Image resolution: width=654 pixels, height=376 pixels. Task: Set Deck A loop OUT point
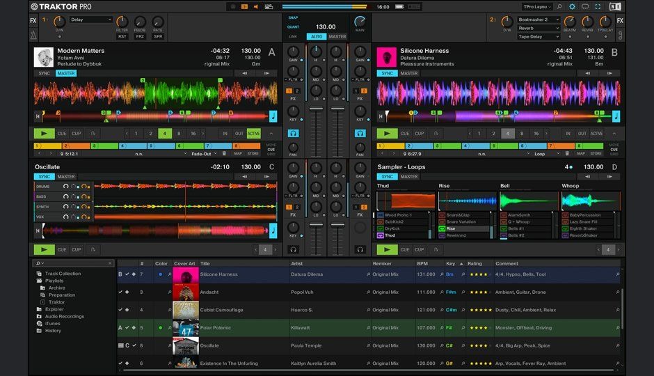click(x=239, y=134)
